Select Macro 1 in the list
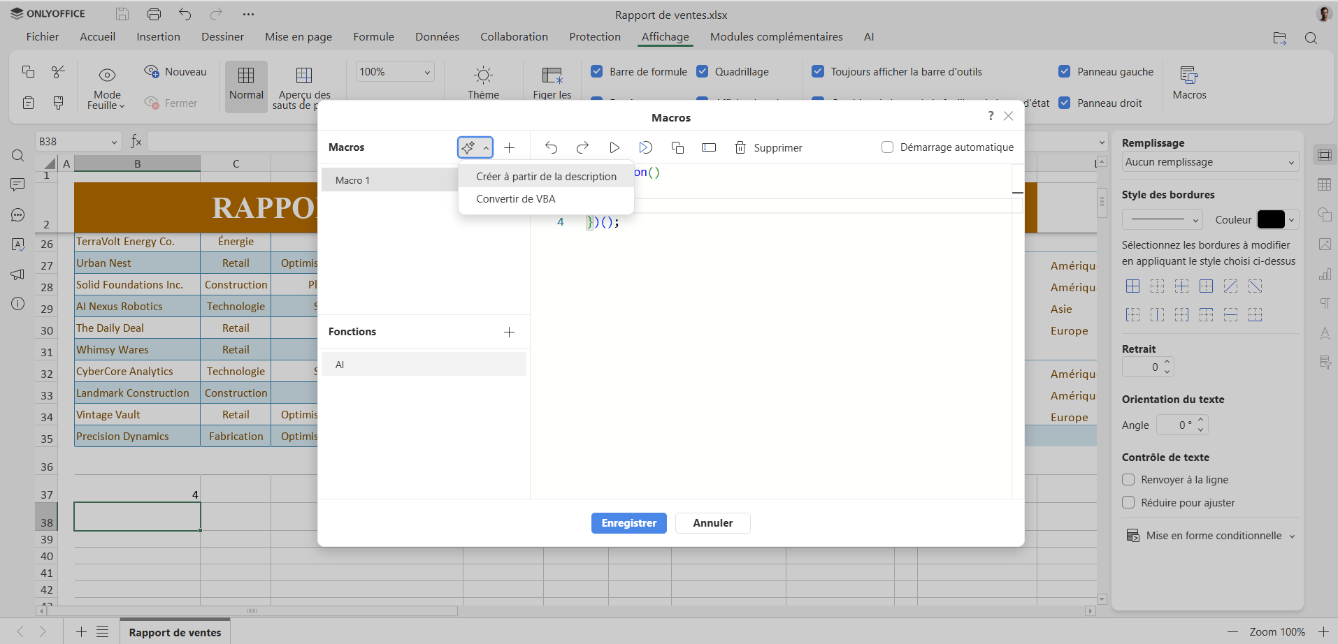The image size is (1338, 644). [x=389, y=180]
